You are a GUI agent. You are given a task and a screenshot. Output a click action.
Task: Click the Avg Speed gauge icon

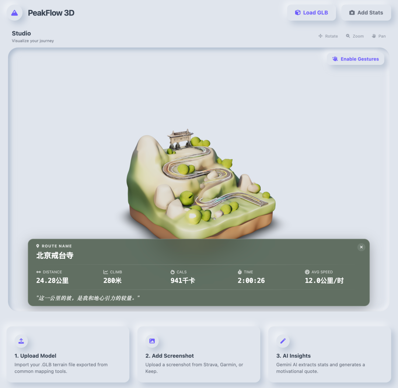point(307,272)
